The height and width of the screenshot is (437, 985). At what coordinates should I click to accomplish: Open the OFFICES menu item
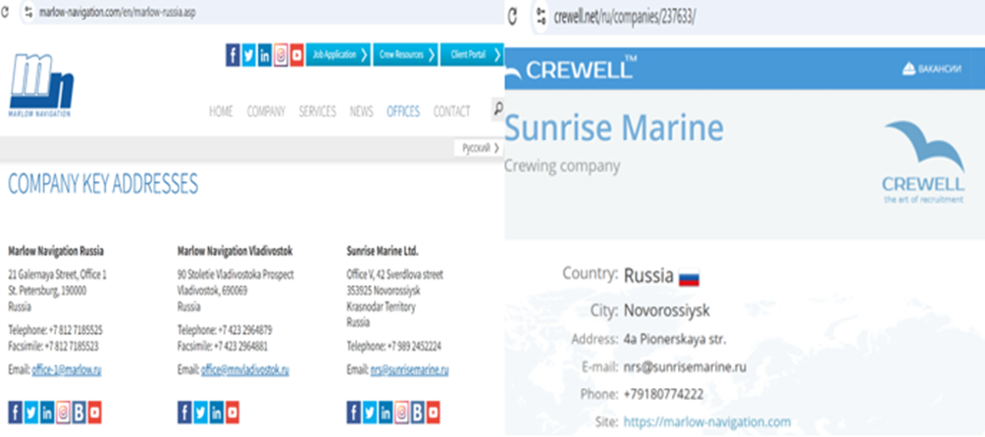(403, 112)
